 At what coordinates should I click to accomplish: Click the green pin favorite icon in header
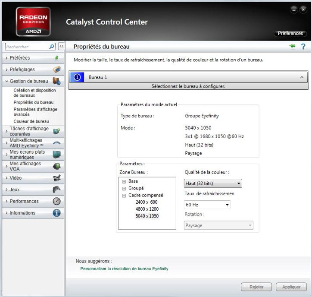(292, 46)
